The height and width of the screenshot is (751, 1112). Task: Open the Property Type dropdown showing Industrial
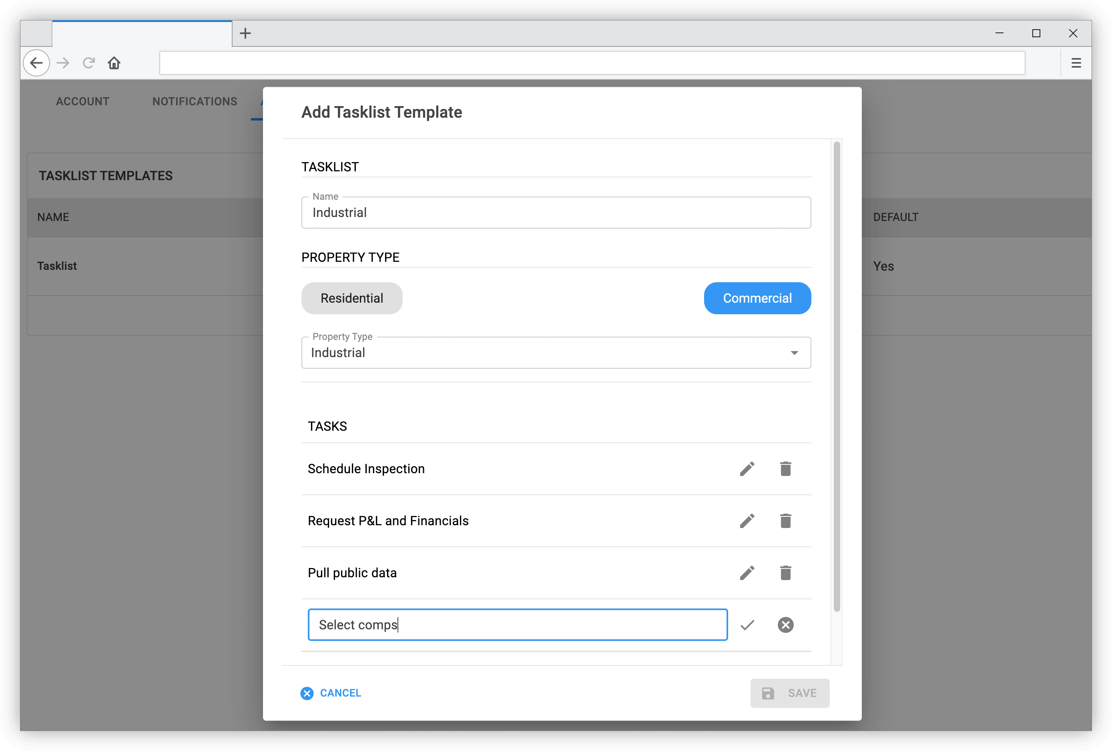click(x=794, y=353)
